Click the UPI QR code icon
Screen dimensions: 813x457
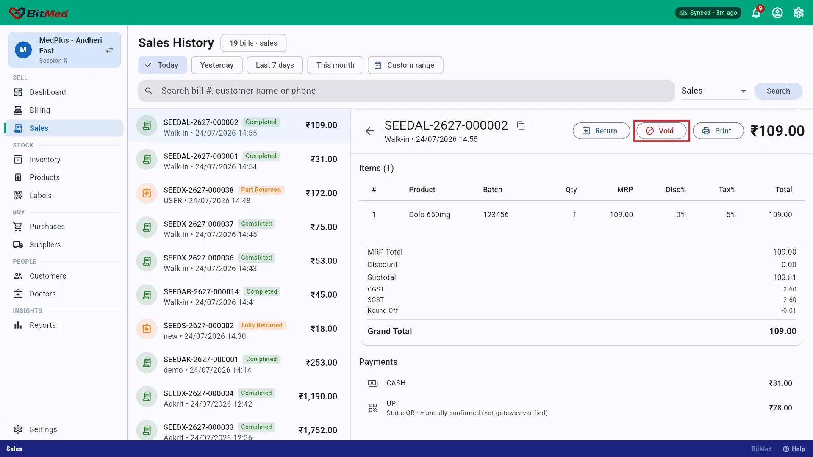click(x=373, y=408)
